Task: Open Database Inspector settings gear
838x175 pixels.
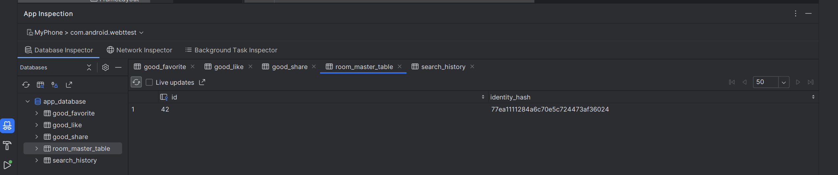Action: [x=105, y=67]
